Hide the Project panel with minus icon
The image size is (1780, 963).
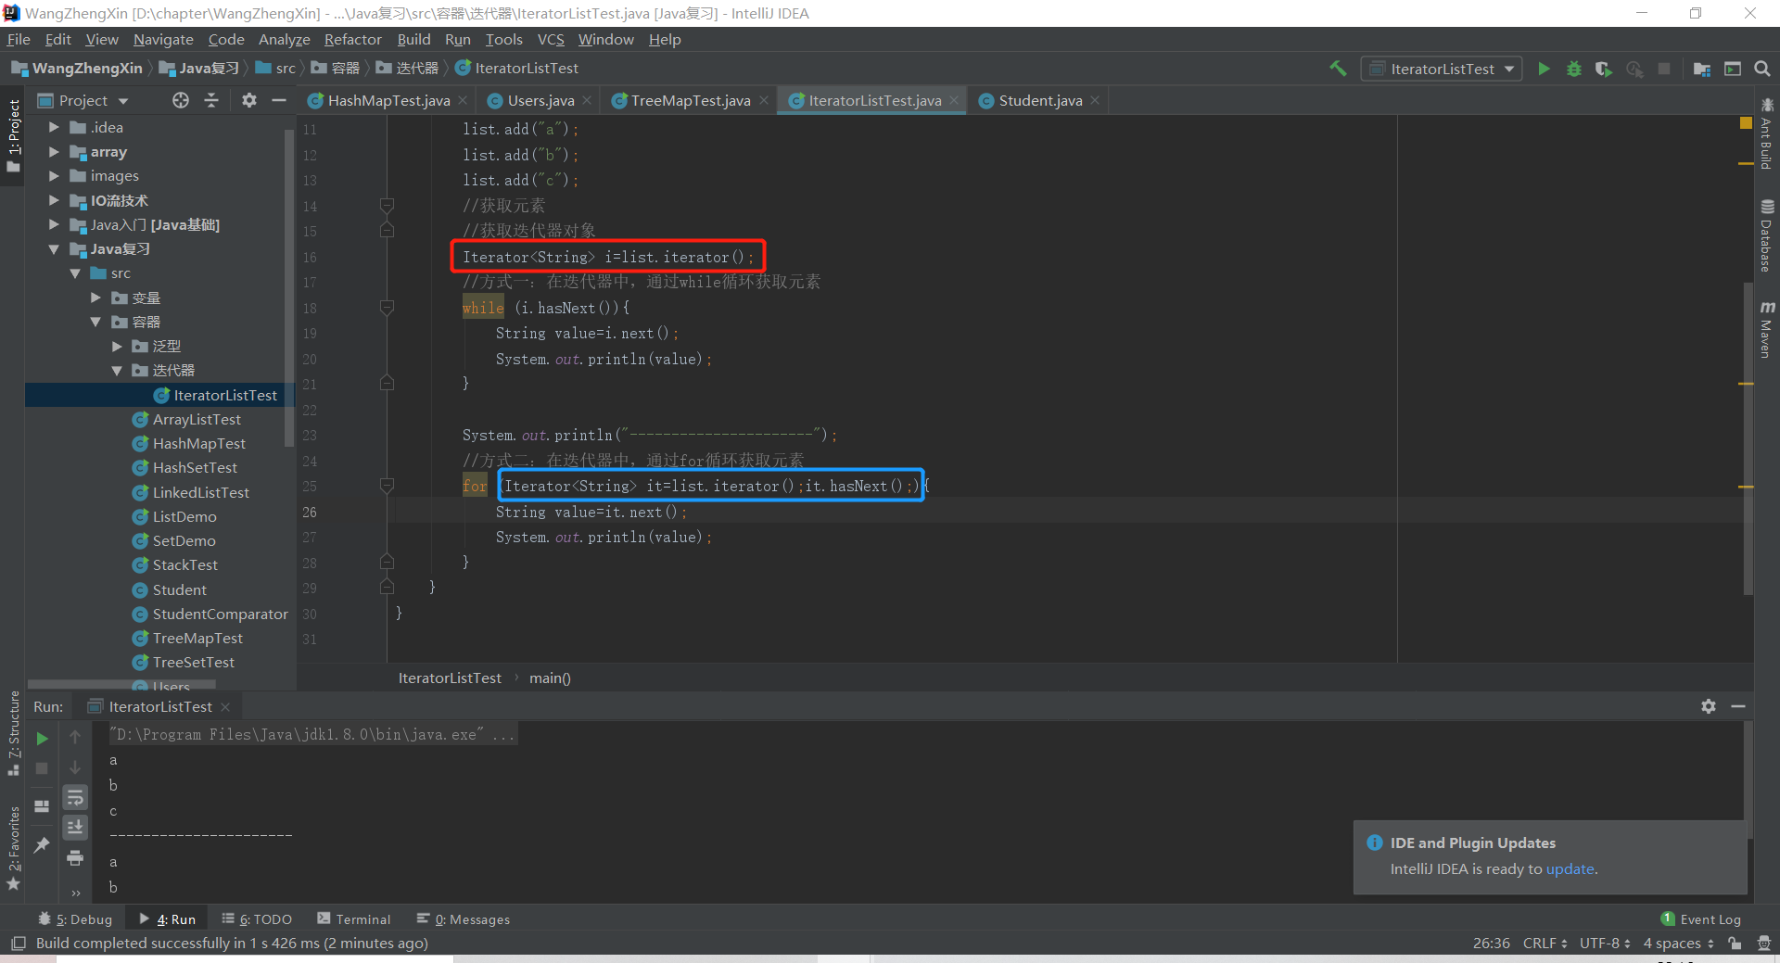click(278, 100)
